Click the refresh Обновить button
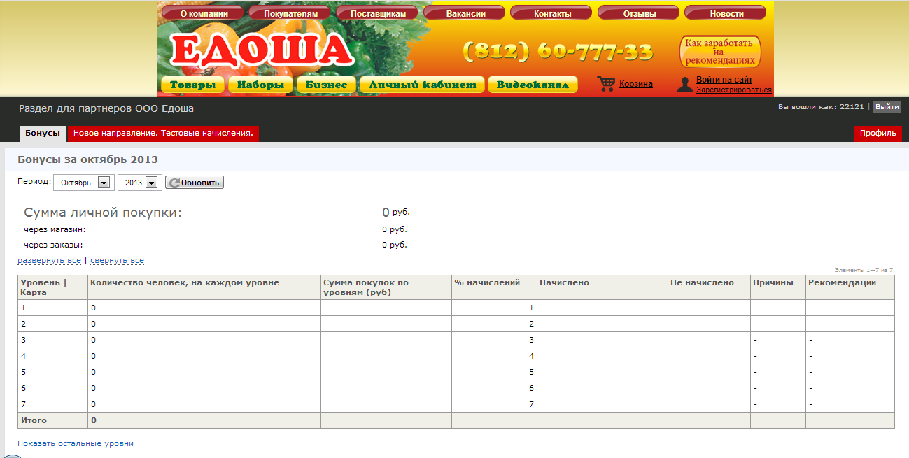909x458 pixels. pos(195,183)
